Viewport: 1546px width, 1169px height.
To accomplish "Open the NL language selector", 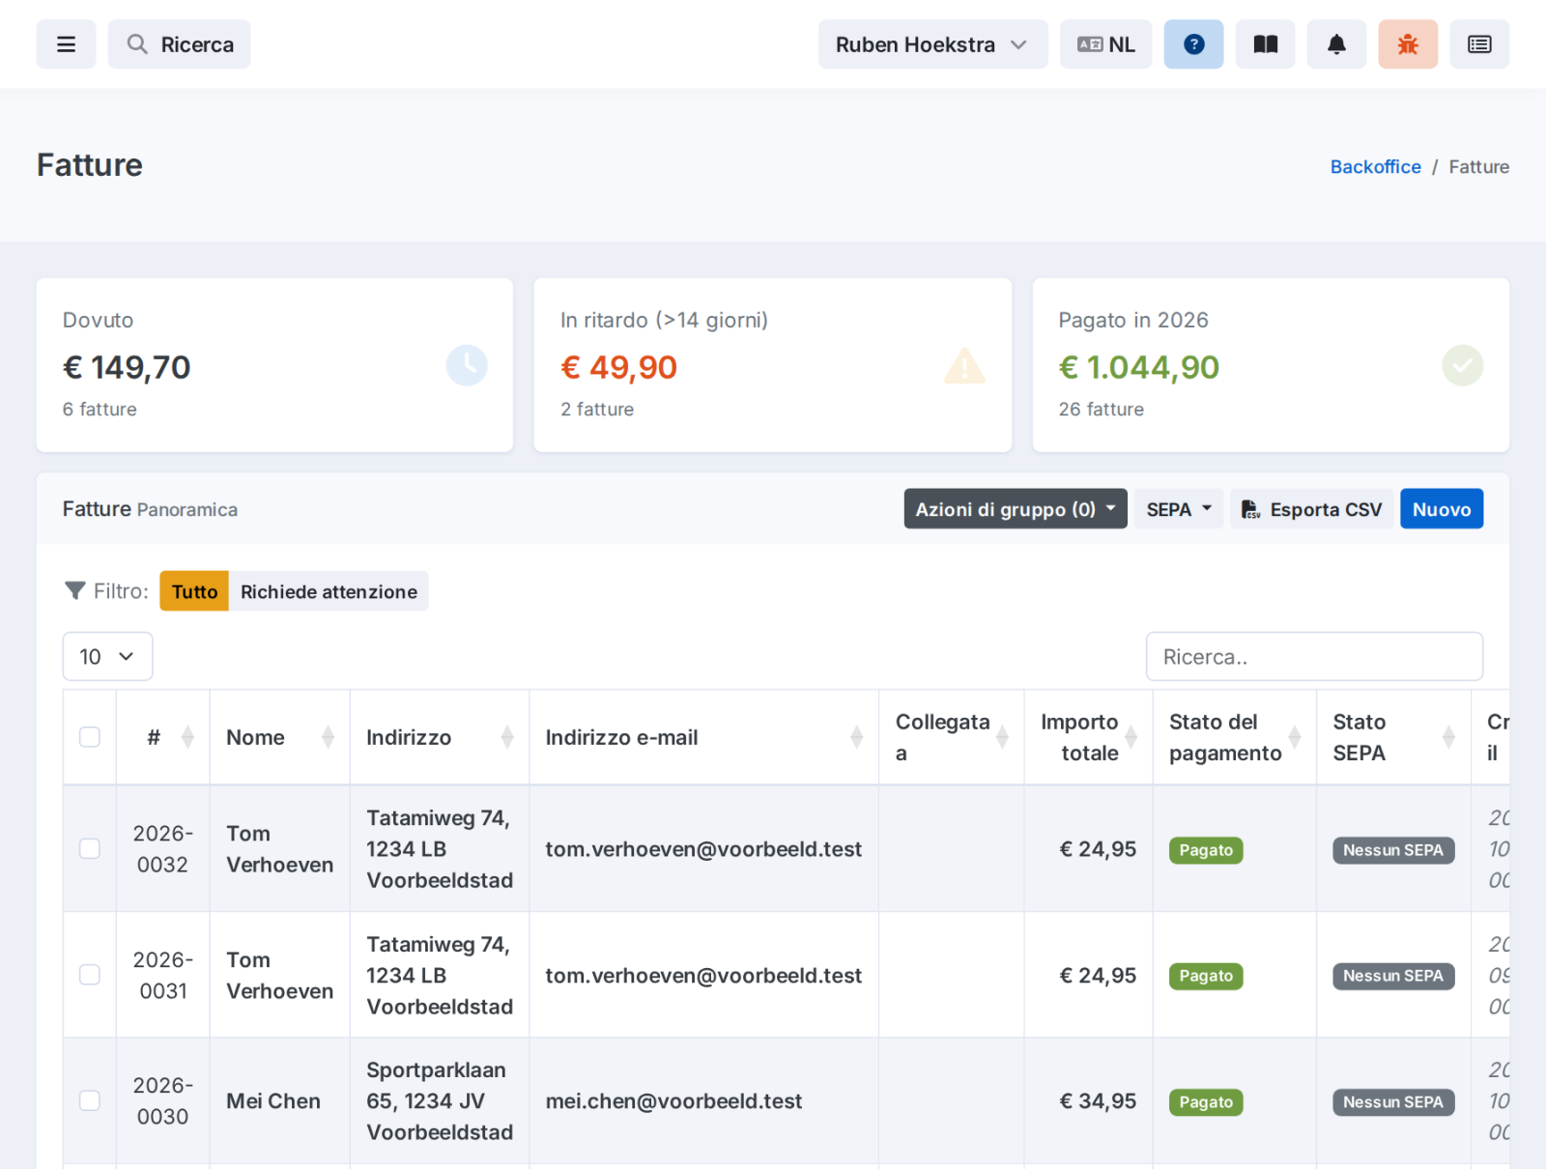I will pyautogui.click(x=1105, y=44).
